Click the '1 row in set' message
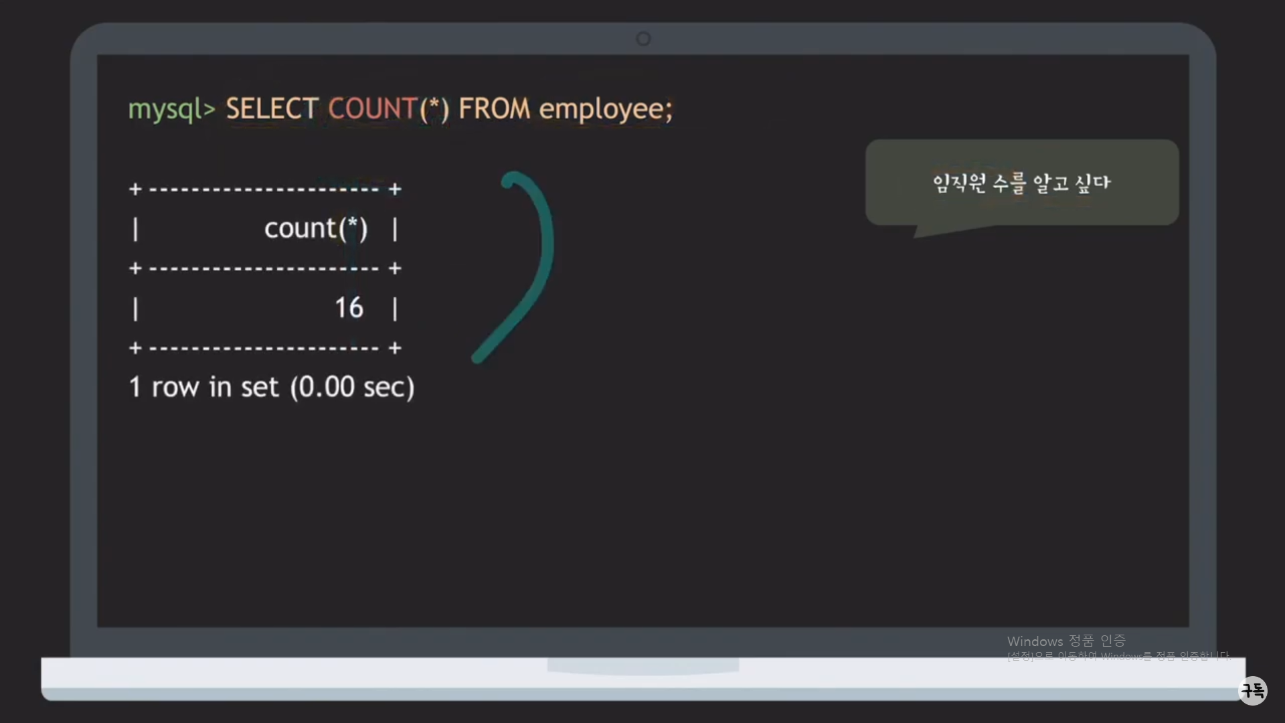This screenshot has height=723, width=1285. (x=203, y=387)
